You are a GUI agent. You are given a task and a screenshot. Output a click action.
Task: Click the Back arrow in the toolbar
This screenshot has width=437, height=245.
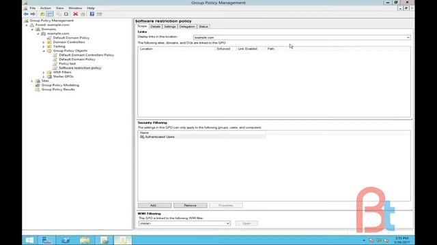[26, 14]
